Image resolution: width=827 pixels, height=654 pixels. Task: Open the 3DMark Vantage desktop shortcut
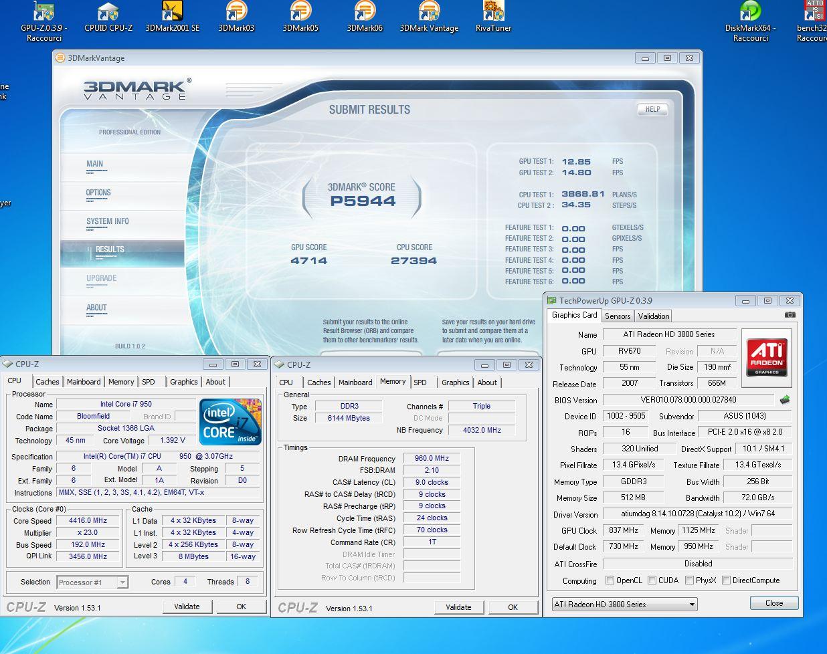coord(429,17)
